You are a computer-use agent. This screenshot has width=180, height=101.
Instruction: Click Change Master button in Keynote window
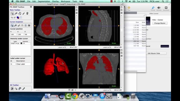pos(160,23)
